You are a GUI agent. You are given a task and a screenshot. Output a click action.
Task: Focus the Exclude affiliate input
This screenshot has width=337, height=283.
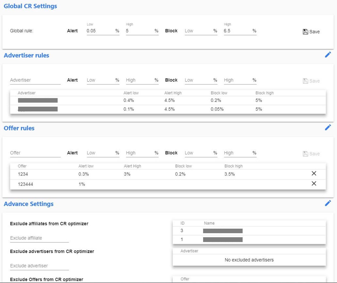(x=39, y=238)
